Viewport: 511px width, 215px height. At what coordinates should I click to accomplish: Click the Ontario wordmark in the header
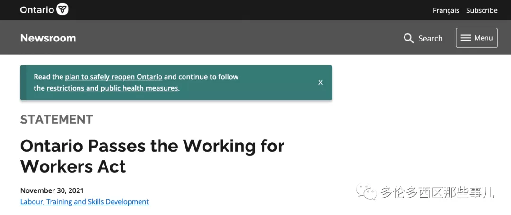click(37, 10)
